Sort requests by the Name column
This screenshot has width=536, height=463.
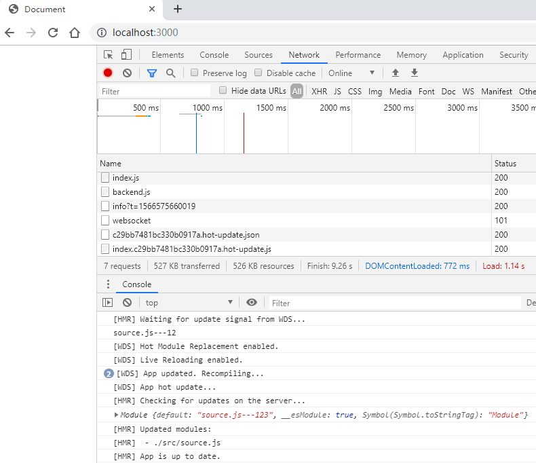tap(294, 164)
